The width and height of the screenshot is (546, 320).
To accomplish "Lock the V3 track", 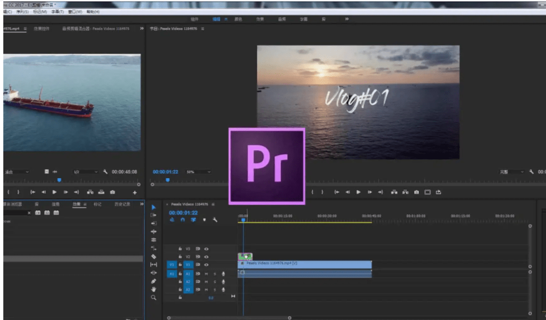I will (180, 249).
